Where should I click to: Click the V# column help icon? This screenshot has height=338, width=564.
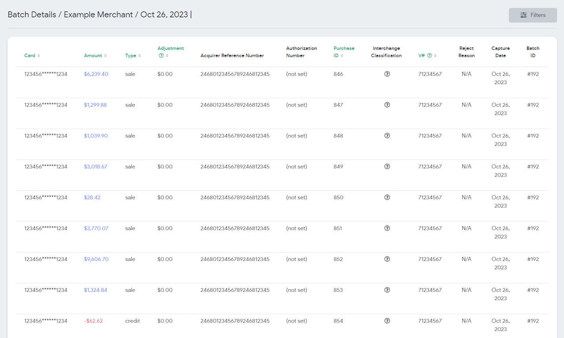pyautogui.click(x=429, y=56)
